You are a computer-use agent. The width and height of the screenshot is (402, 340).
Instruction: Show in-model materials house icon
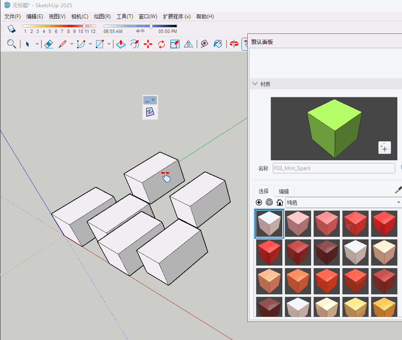(280, 202)
